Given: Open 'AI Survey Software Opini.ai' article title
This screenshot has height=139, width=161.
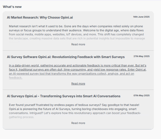Looking at the screenshot, I should [66, 57].
